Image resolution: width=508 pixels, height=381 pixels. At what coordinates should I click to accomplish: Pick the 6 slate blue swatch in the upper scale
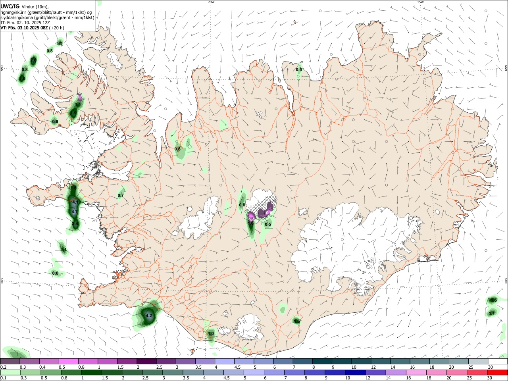coord(283,362)
